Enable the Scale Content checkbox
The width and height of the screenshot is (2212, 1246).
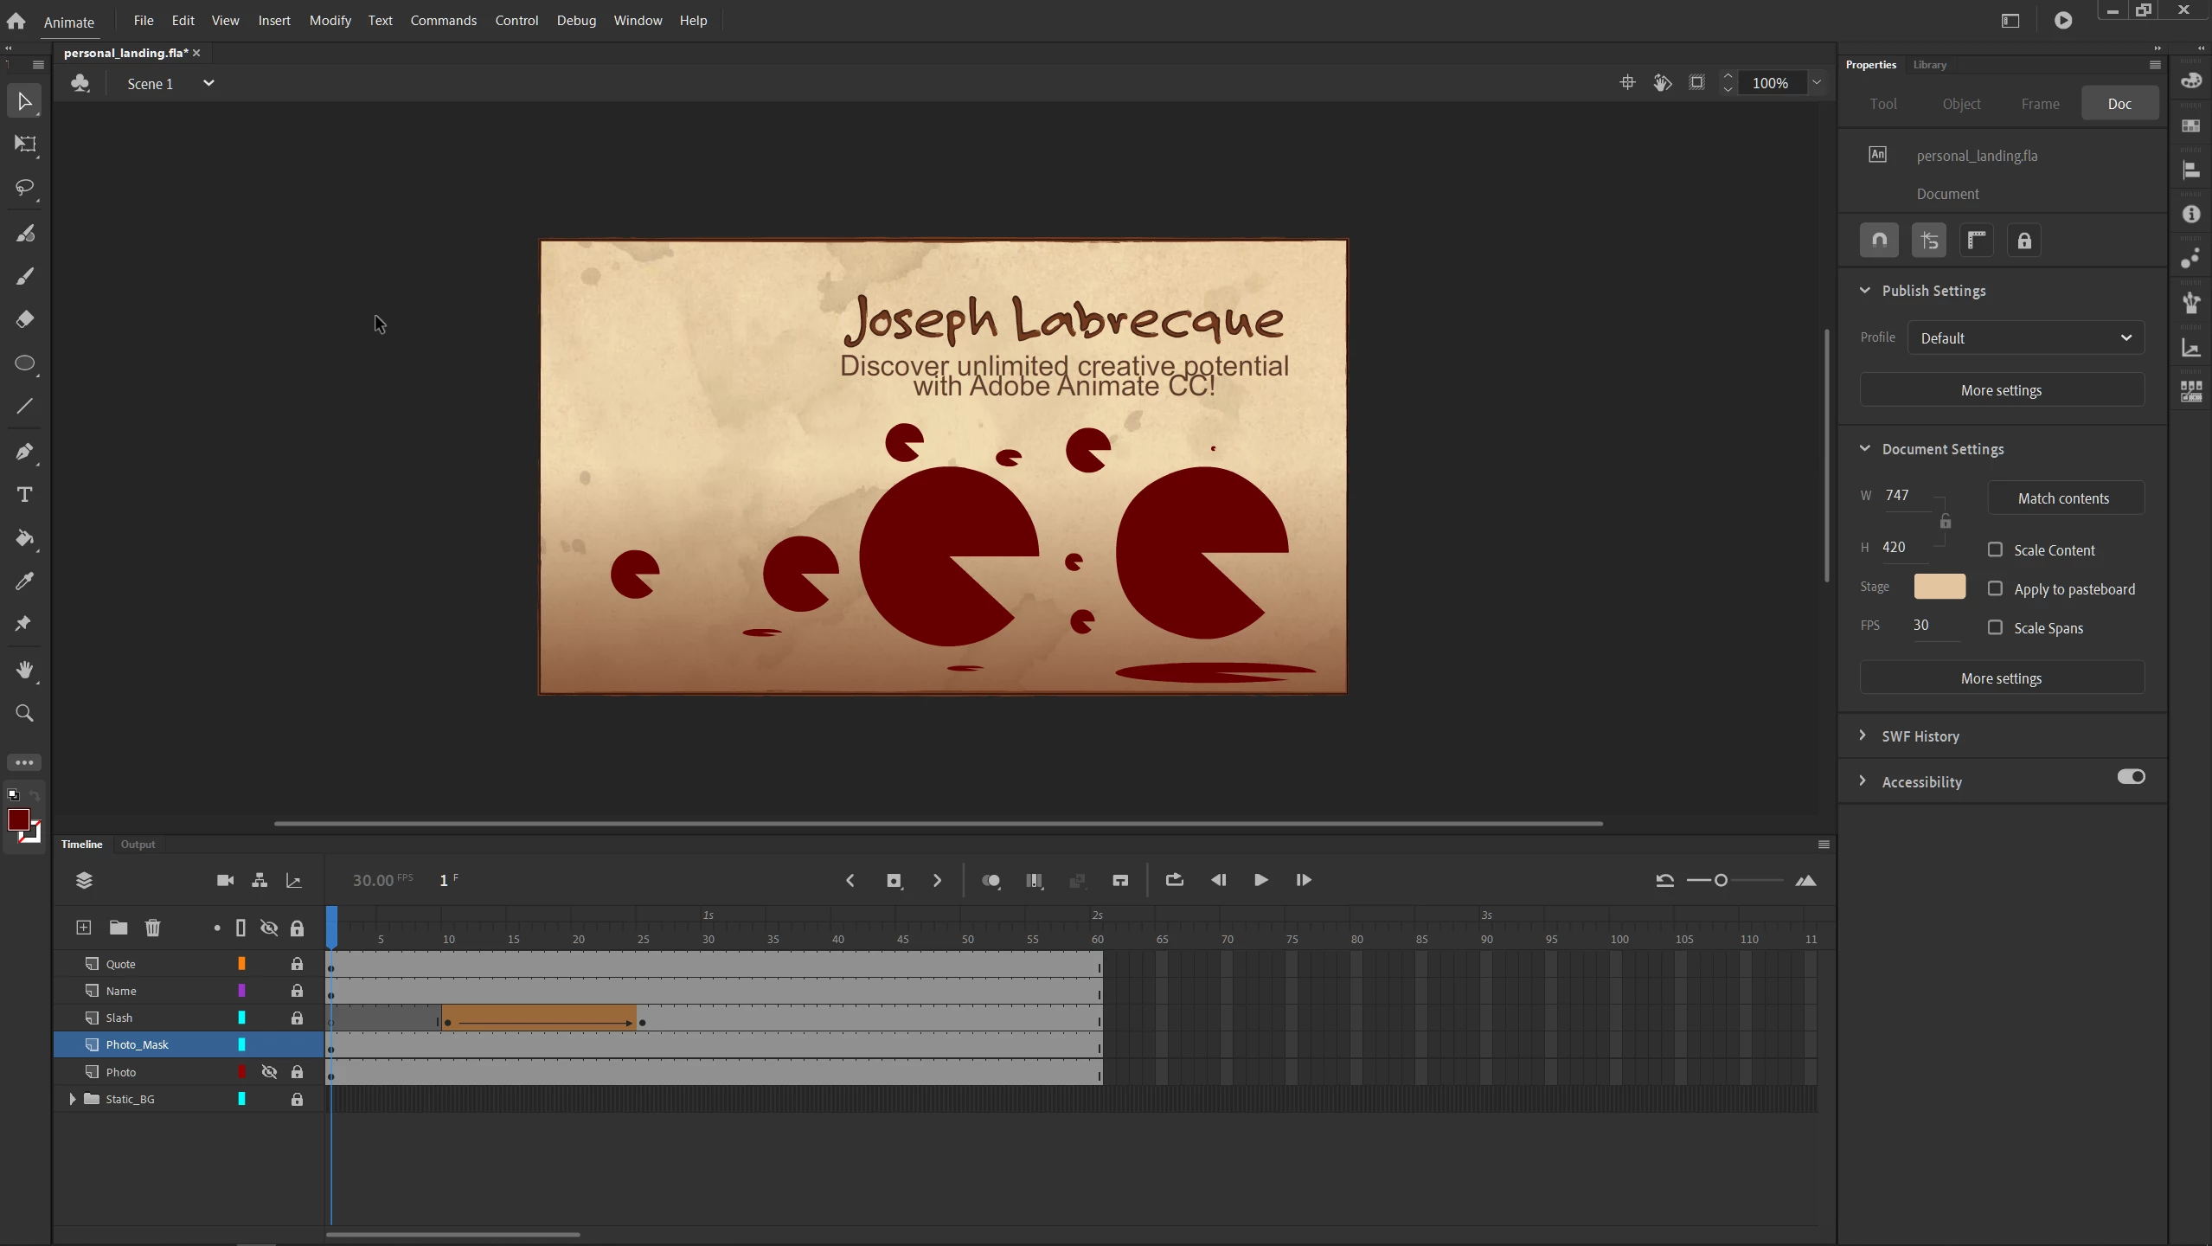[x=1995, y=550]
